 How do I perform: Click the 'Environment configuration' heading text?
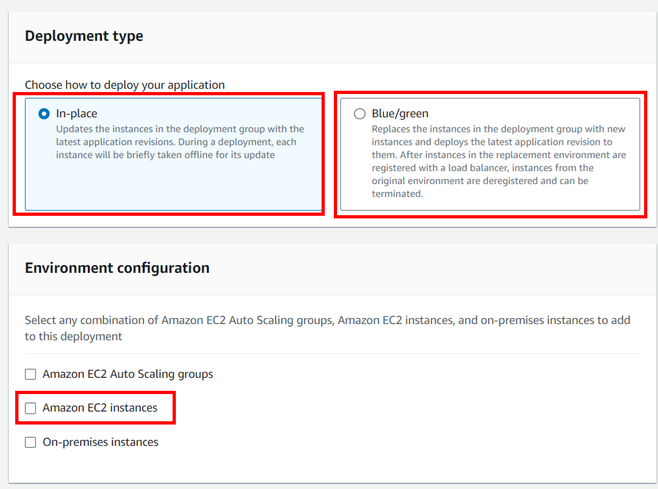point(117,268)
